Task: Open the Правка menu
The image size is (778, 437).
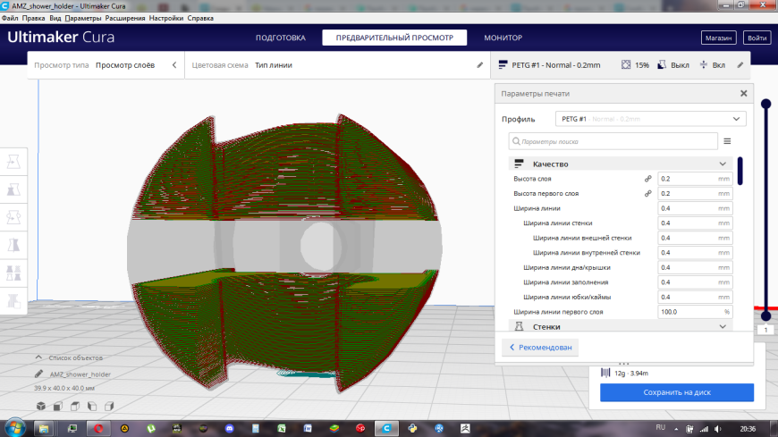Action: pos(33,18)
